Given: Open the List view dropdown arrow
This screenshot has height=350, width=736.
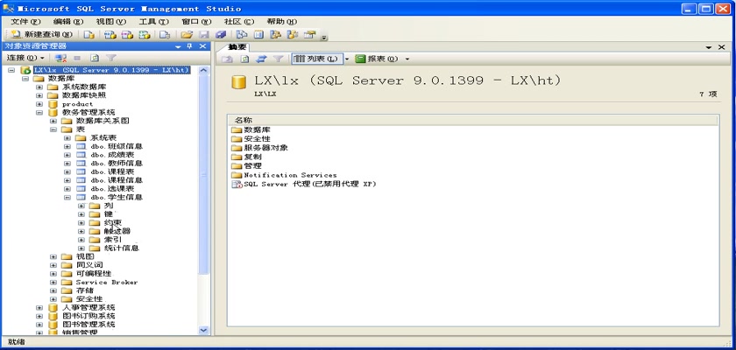Looking at the screenshot, I should [x=347, y=59].
